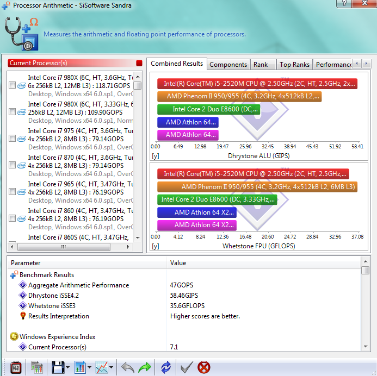The image size is (377, 376).
Task: Tick checkbox for Intel Core i7 860
Action: [x=12, y=218]
